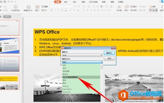Toggle italic formatting button
Image resolution: width=164 pixels, height=103 pixels.
coord(55,10)
